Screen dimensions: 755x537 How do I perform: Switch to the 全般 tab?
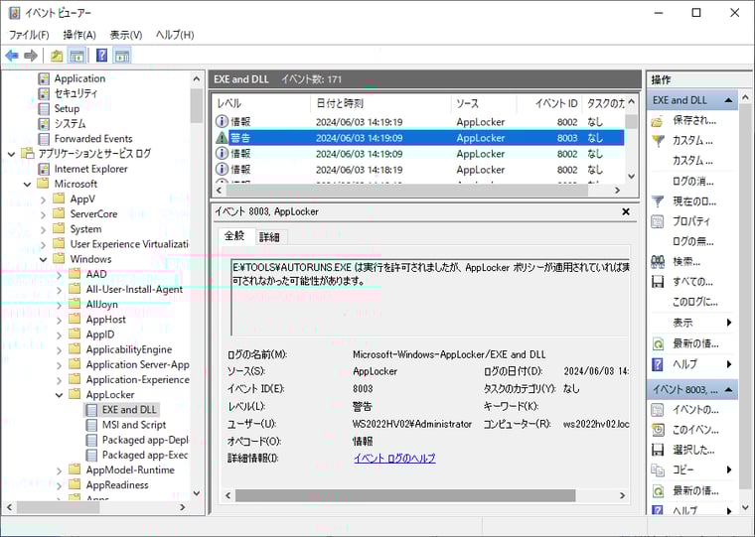(x=235, y=236)
